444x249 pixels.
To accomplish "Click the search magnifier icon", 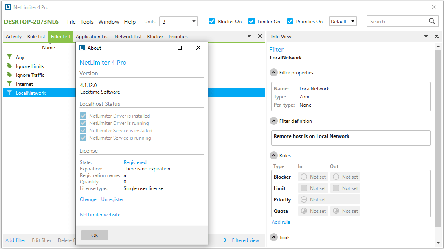I will [x=432, y=21].
